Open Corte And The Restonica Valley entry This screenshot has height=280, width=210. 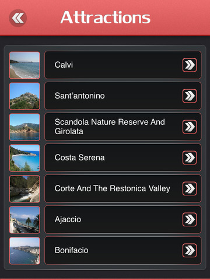123,188
